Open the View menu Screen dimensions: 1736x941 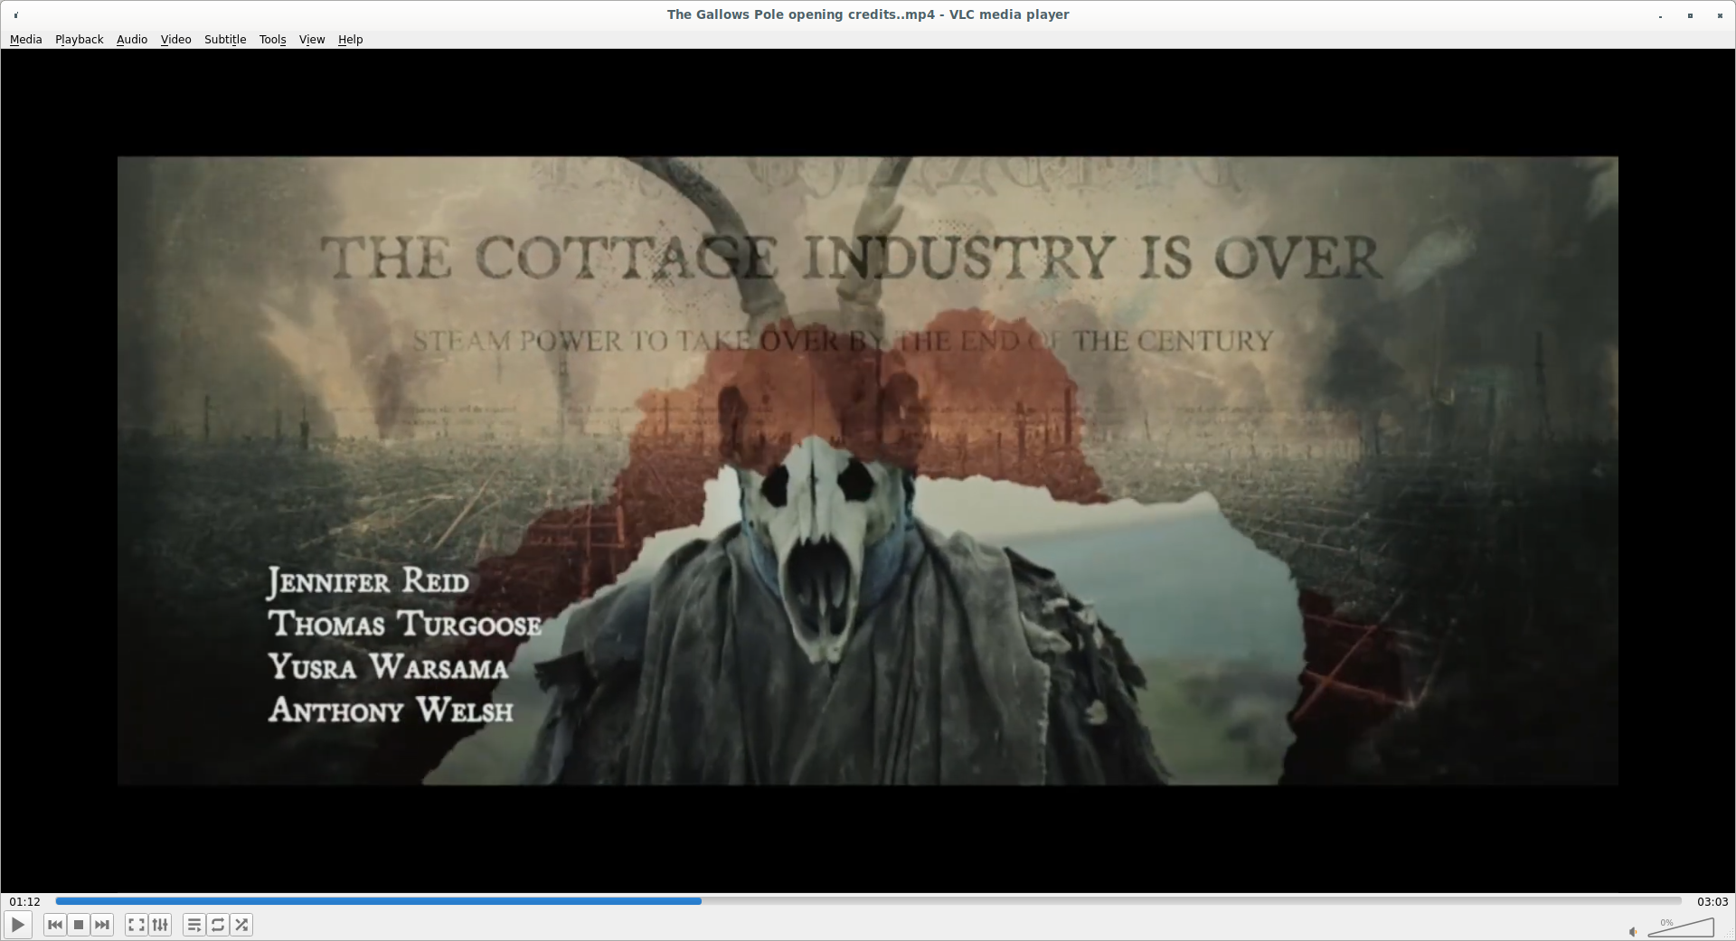pyautogui.click(x=312, y=40)
